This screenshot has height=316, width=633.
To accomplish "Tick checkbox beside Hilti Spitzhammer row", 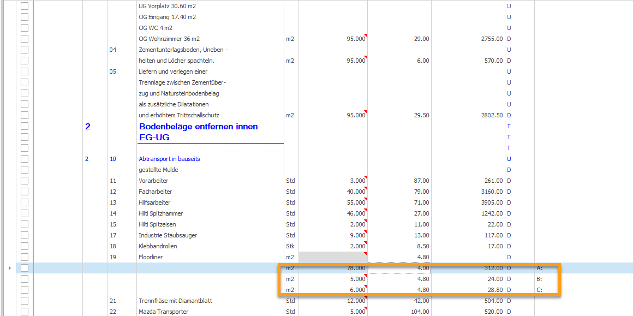I will tap(25, 213).
